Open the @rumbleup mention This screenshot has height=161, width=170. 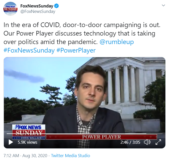point(117,42)
